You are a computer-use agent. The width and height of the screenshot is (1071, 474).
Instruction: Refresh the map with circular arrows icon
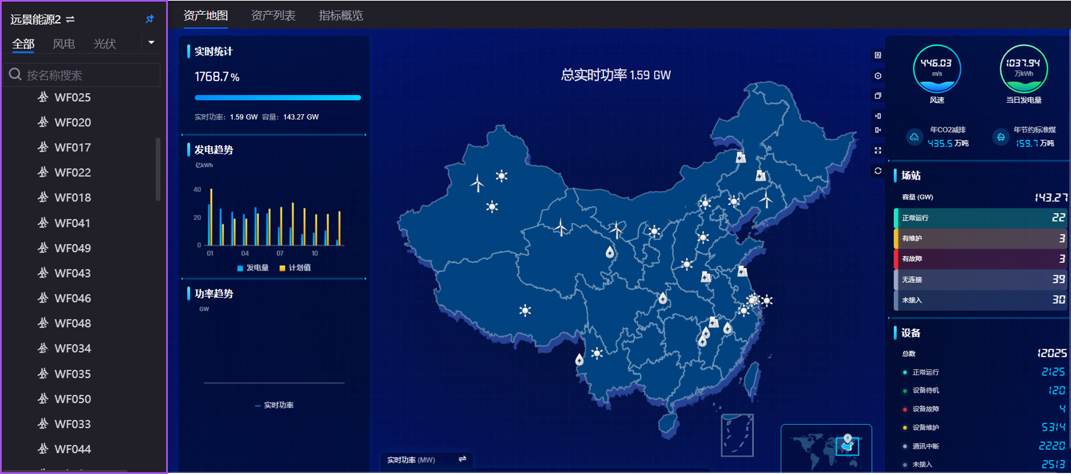[x=878, y=171]
